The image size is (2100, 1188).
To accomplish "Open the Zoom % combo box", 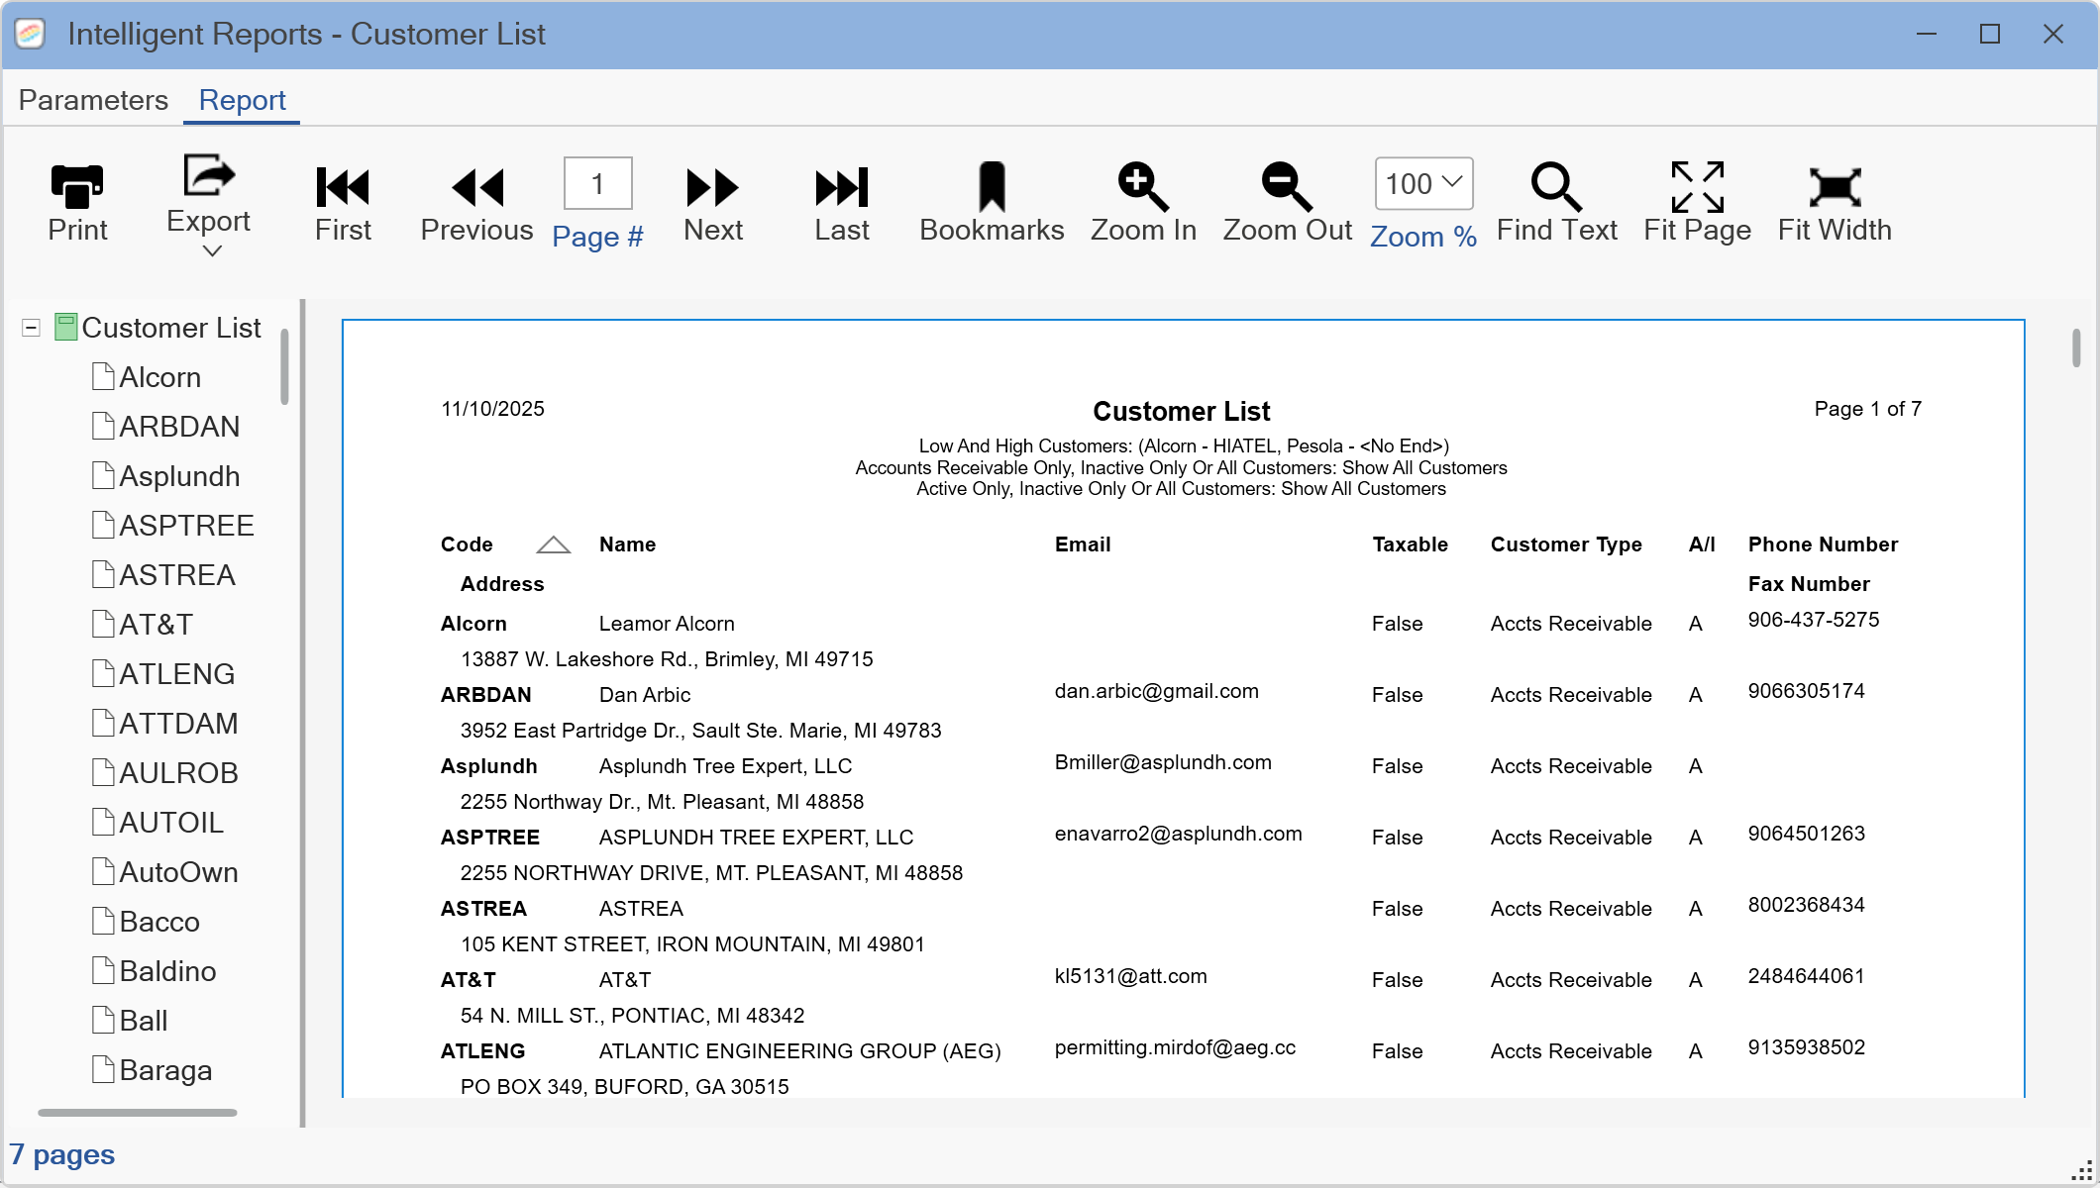I will 1423,183.
